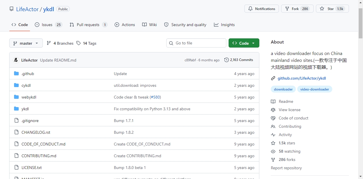Open commit 'Fix compatibility on Python 3.13 and above'
The height and width of the screenshot is (179, 363).
pyautogui.click(x=152, y=109)
